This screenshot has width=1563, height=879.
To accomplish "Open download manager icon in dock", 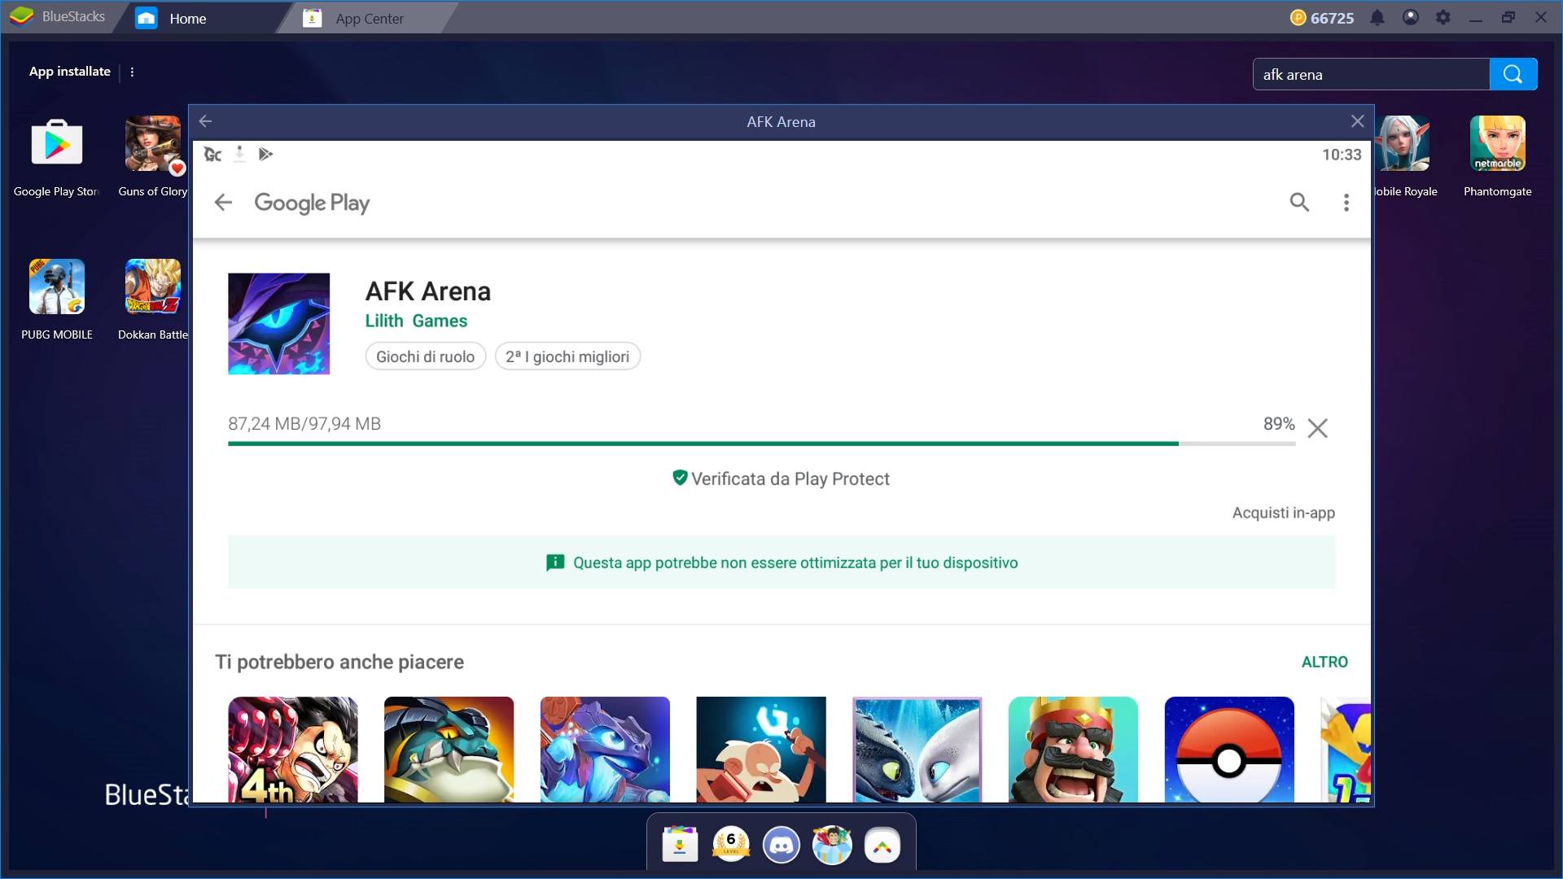I will [680, 845].
